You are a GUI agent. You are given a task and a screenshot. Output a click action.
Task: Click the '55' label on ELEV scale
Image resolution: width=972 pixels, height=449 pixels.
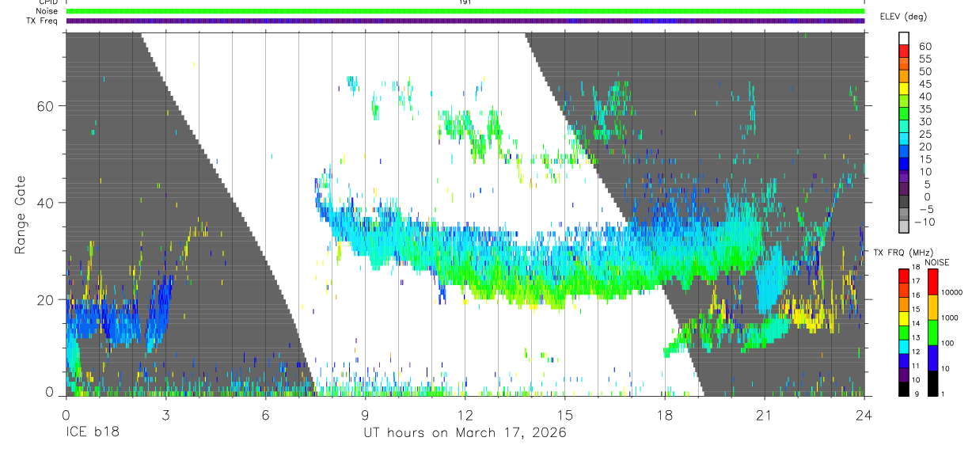[x=925, y=59]
